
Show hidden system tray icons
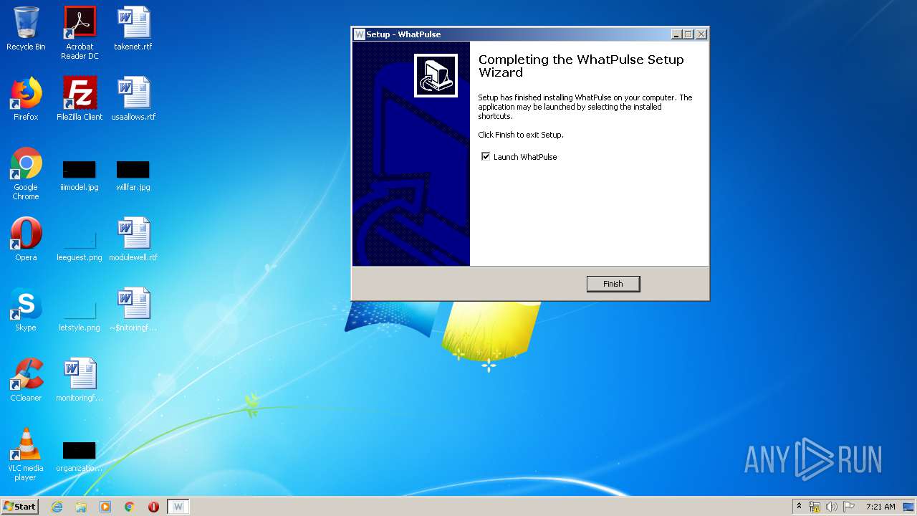(799, 507)
